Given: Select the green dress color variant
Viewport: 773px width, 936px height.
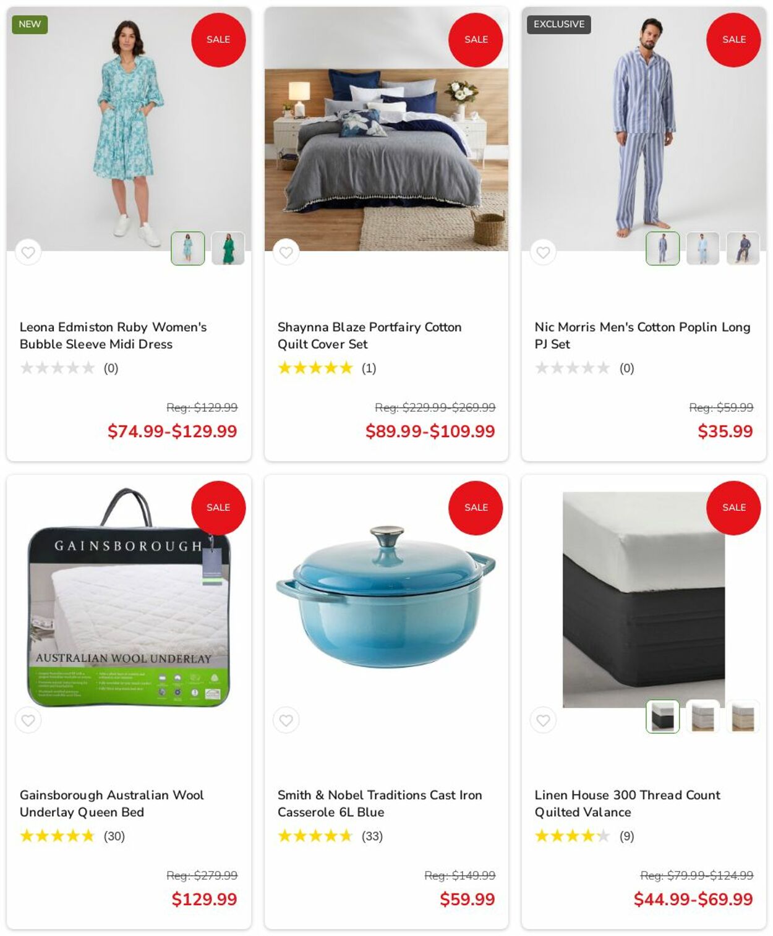Looking at the screenshot, I should (x=228, y=249).
